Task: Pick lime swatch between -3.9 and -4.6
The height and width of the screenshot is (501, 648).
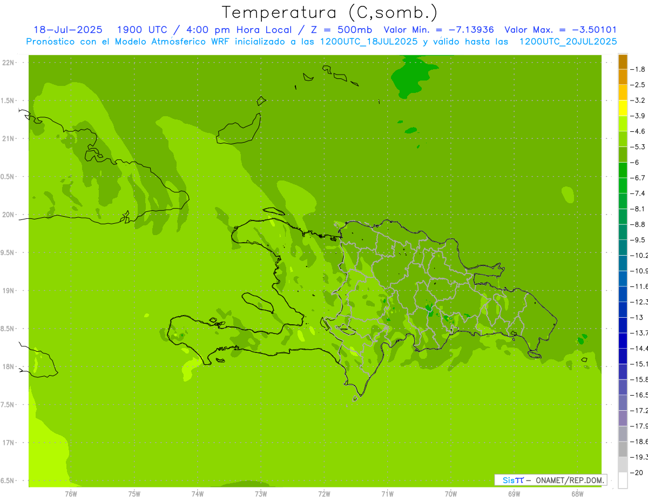Action: [x=623, y=124]
